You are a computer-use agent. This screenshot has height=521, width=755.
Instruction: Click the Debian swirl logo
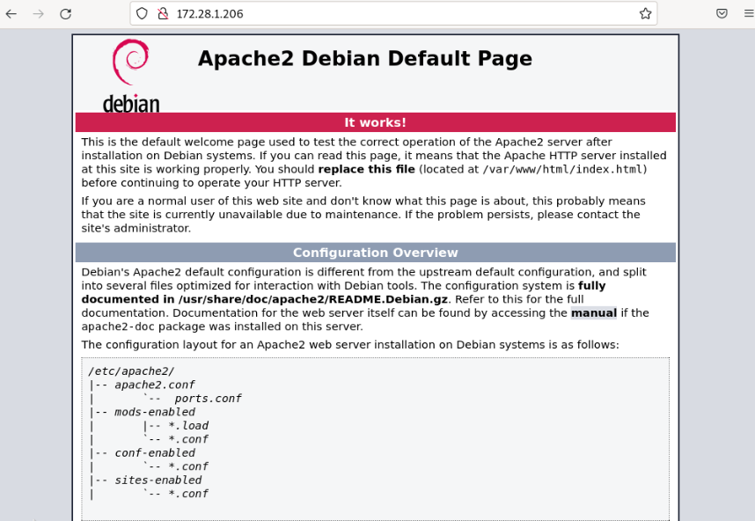tap(131, 76)
